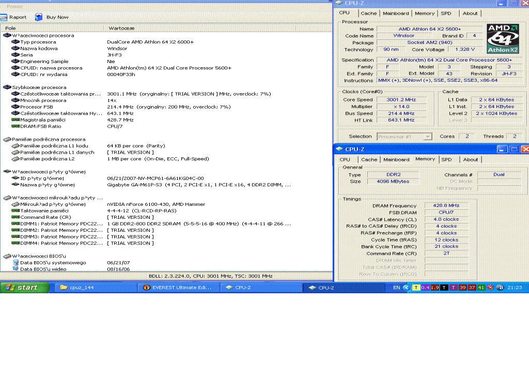Click the Windows start button

(x=25, y=288)
